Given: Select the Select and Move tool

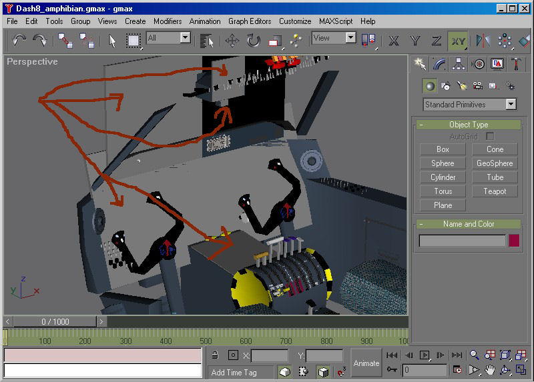Looking at the screenshot, I should point(232,41).
